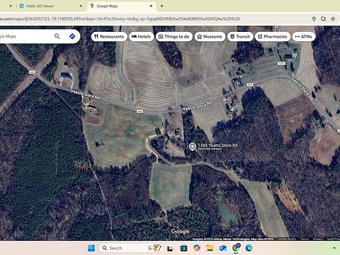
Task: Open Microsoft Edge from the taskbar
Action: (249, 248)
